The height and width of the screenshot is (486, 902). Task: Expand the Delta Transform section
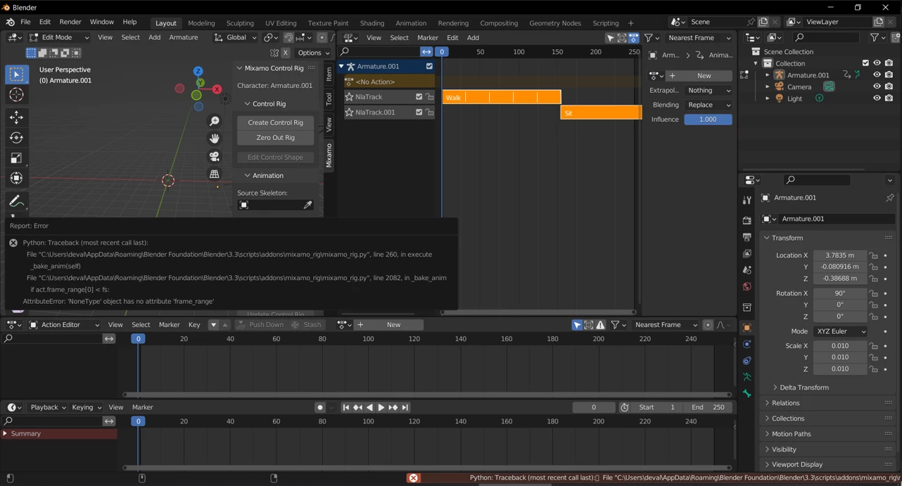(804, 388)
